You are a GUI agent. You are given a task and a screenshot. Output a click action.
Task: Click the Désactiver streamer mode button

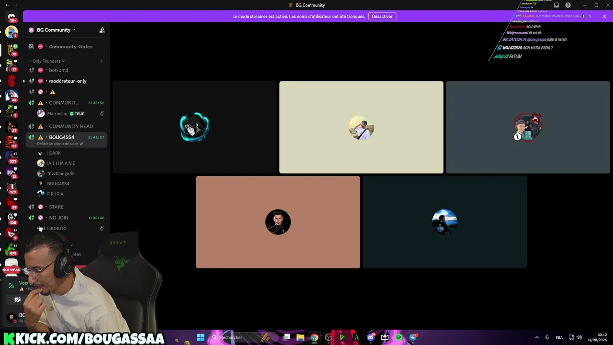382,16
